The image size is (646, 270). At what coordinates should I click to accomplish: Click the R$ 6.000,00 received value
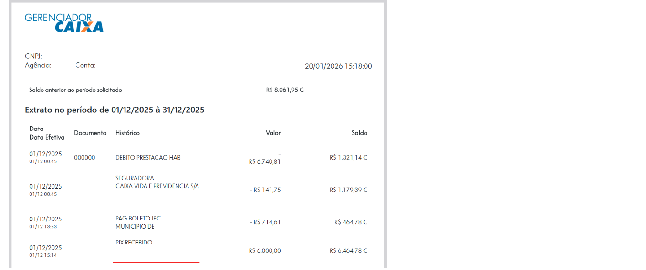[265, 251]
